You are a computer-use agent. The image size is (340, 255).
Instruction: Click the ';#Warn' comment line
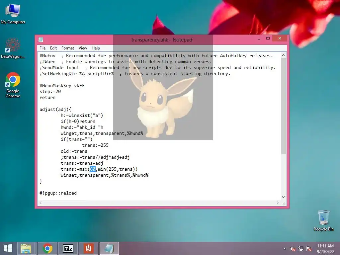(126, 61)
